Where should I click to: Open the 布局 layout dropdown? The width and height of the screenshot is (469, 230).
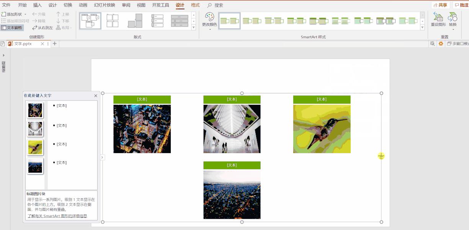(64, 28)
